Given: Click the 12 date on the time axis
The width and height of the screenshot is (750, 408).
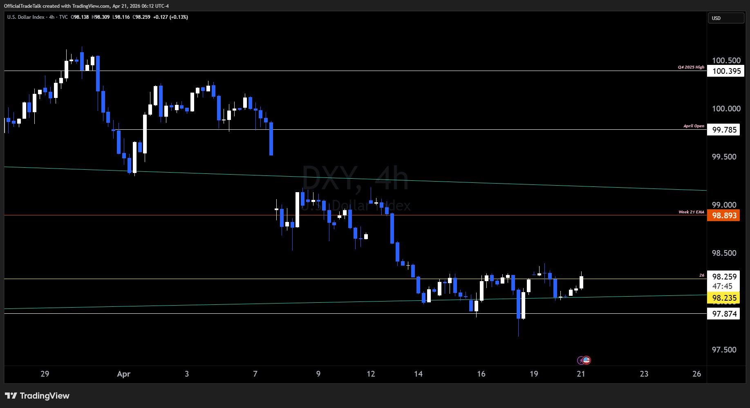Looking at the screenshot, I should pos(371,374).
